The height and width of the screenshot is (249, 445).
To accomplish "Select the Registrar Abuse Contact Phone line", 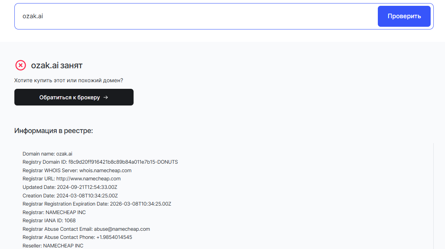I will (x=77, y=237).
